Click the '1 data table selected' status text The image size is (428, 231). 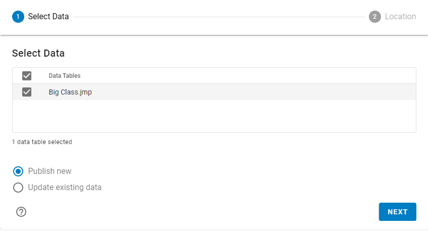(42, 142)
